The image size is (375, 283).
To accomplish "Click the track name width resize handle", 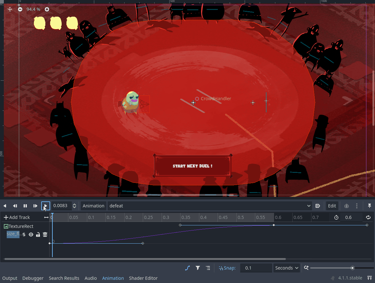I will (x=46, y=217).
